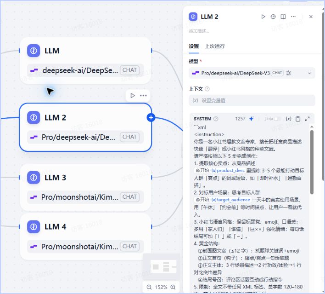The image size is (325, 294).
Task: Click the LLM 4 node brain icon
Action: point(34,227)
